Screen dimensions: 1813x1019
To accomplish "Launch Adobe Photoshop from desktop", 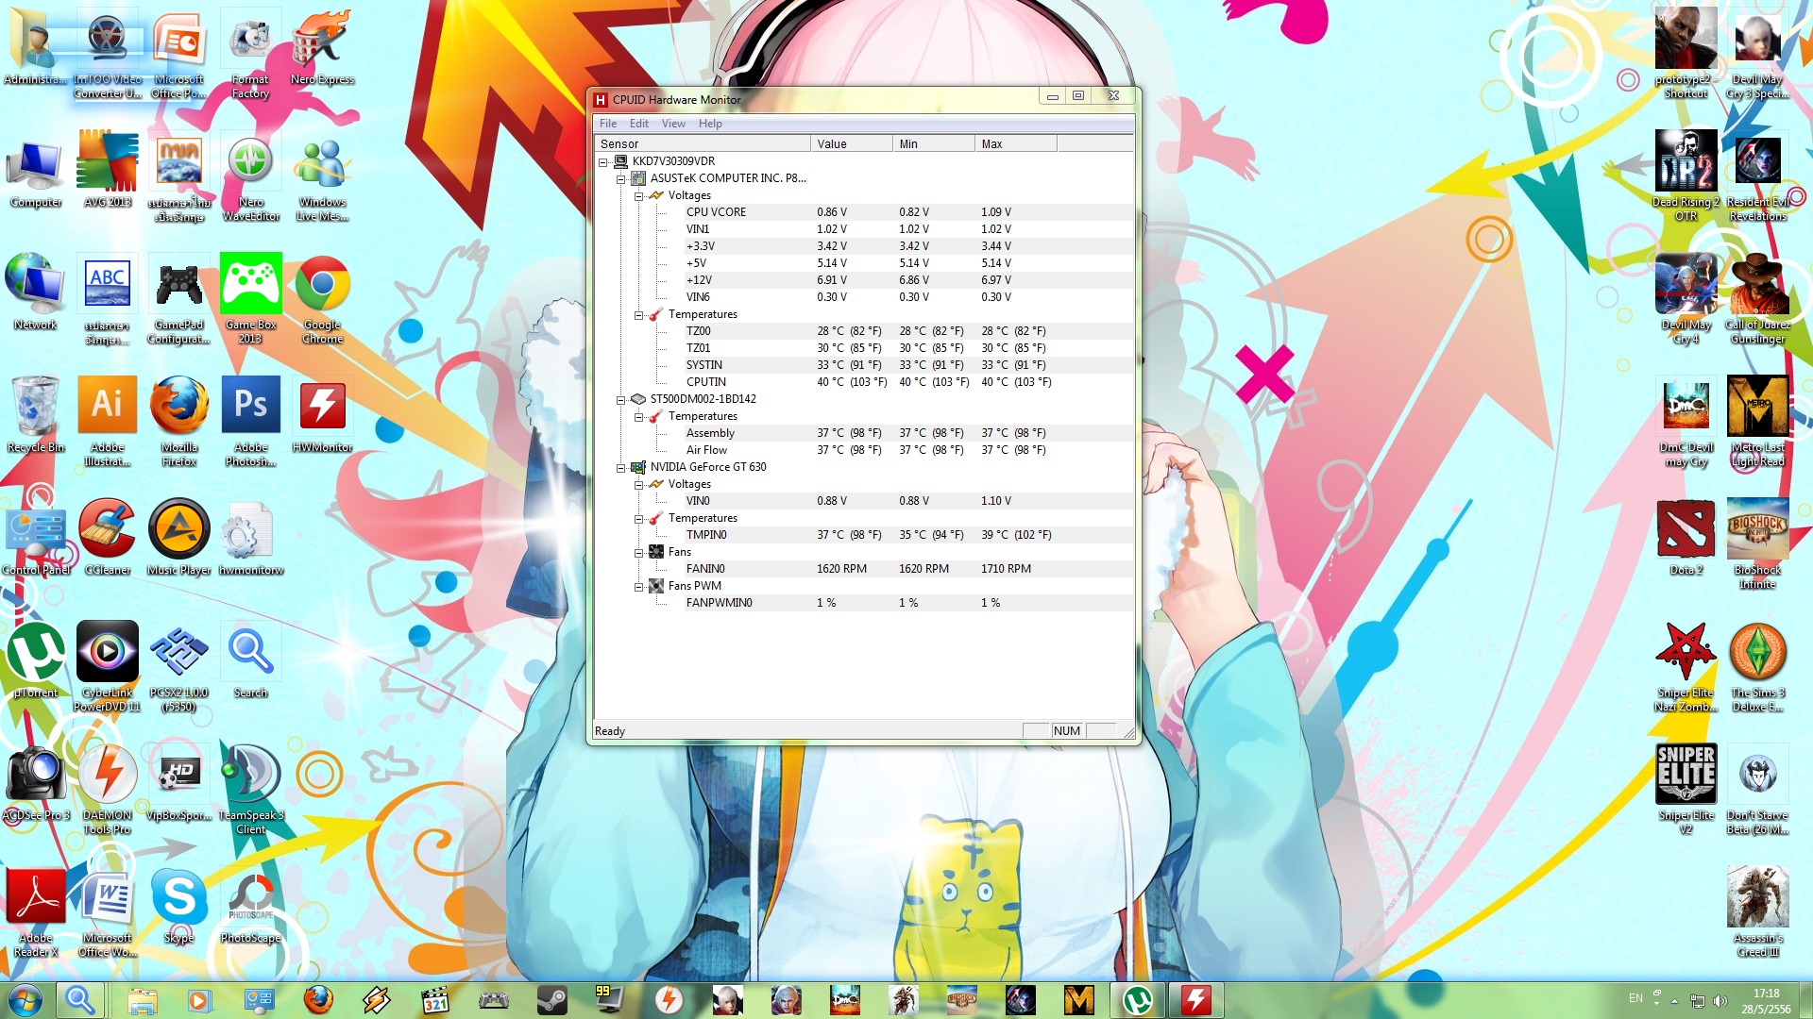I will 250,407.
